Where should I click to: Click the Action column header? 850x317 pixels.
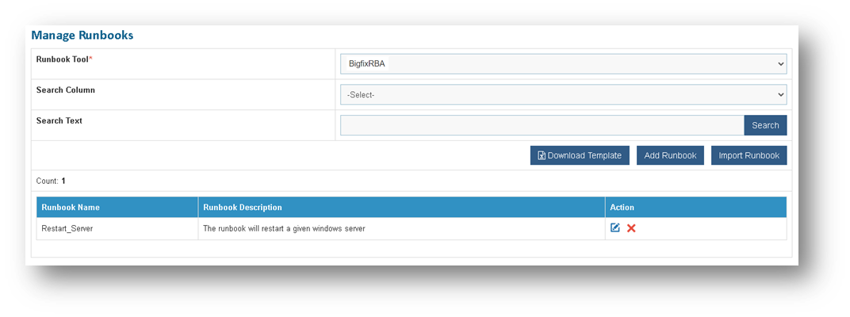pos(622,208)
